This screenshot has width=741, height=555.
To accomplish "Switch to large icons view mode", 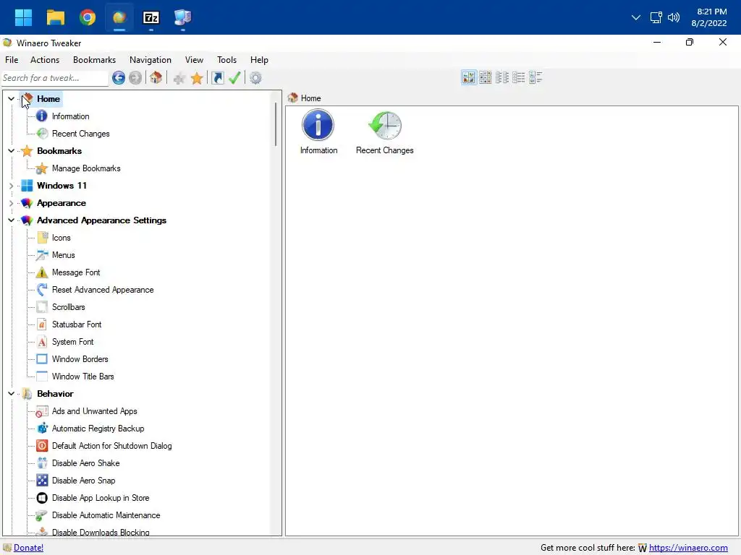I will pyautogui.click(x=469, y=77).
